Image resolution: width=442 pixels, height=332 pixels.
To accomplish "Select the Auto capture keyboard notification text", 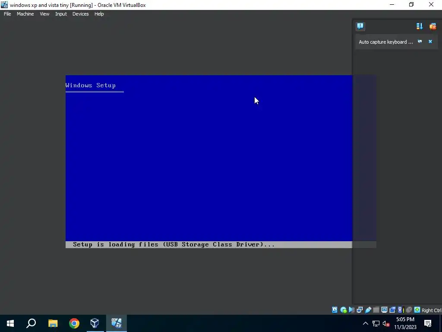I will (385, 42).
